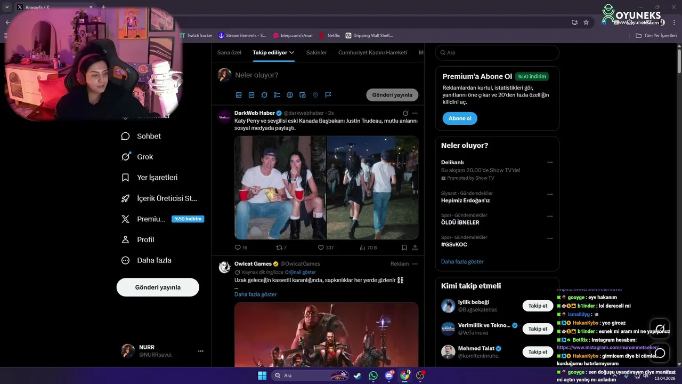This screenshot has width=682, height=384.
Task: Like the DarkWeb Haber post
Action: click(326, 247)
